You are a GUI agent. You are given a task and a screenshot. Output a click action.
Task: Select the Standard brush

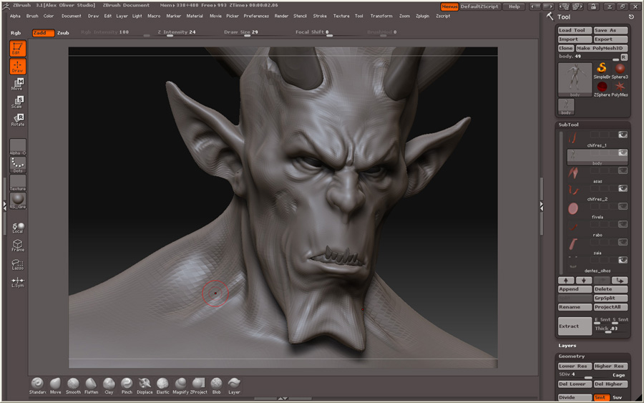[37, 386]
